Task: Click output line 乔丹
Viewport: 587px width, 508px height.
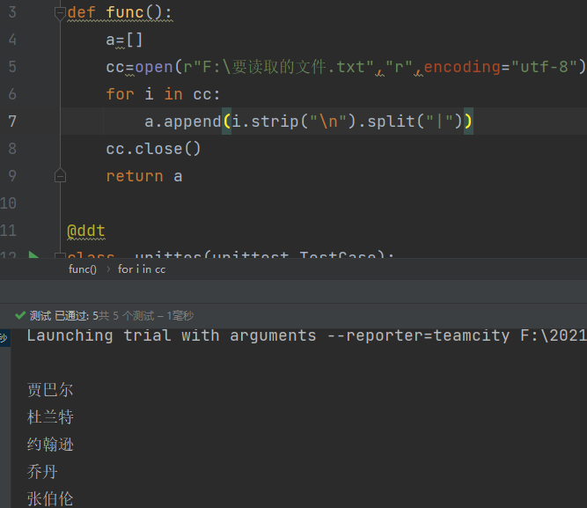Action: [x=42, y=472]
